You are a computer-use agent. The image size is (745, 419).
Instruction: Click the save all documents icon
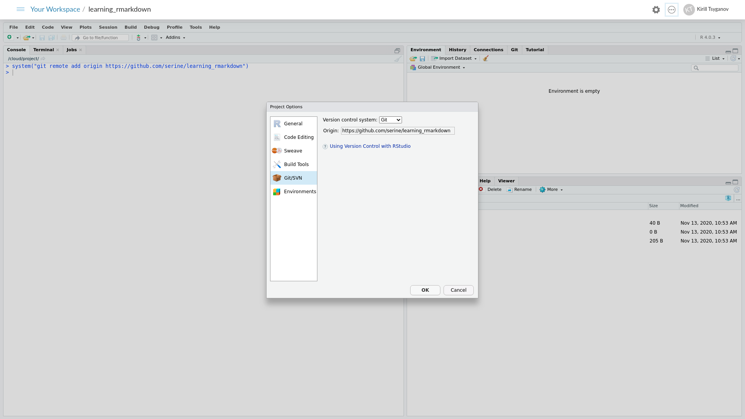51,38
